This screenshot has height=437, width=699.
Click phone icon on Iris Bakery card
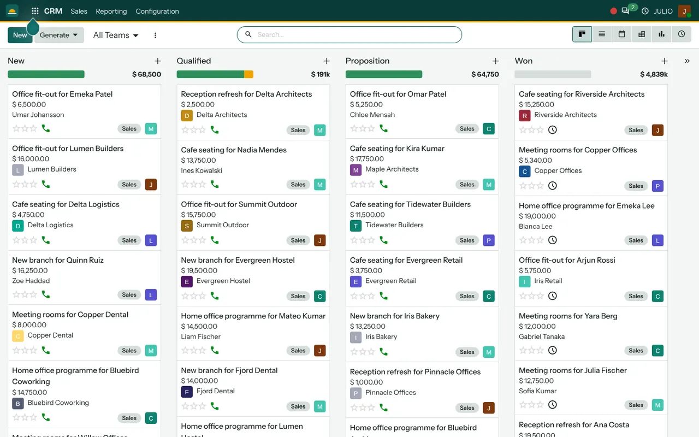click(x=384, y=352)
